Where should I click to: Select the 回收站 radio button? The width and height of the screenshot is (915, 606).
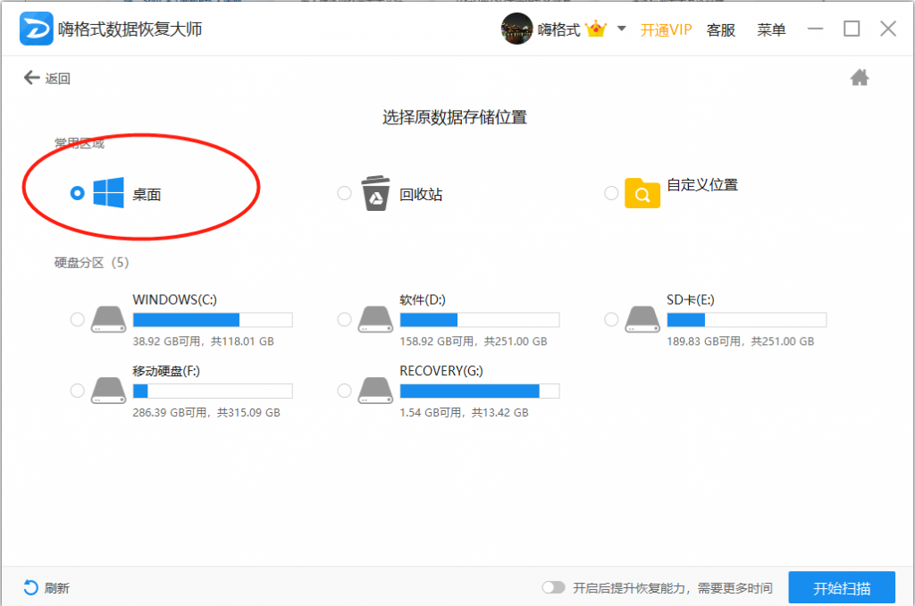(344, 193)
